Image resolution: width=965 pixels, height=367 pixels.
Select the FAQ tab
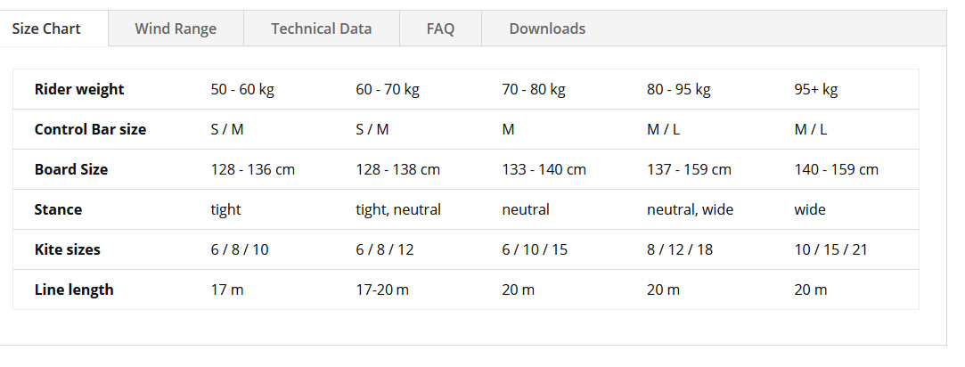(441, 29)
